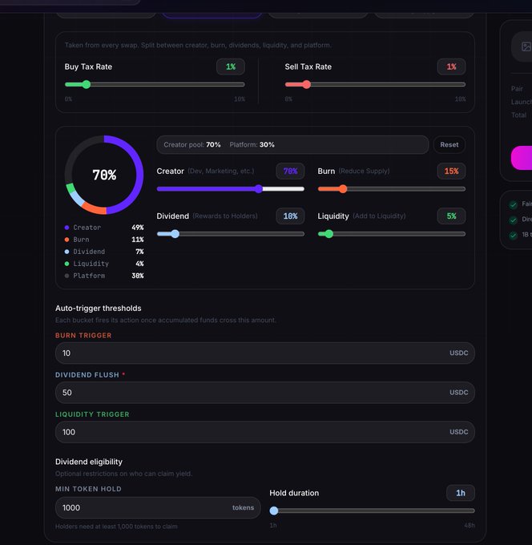The width and height of the screenshot is (532, 545).
Task: Click the top green check icon
Action: (514, 204)
